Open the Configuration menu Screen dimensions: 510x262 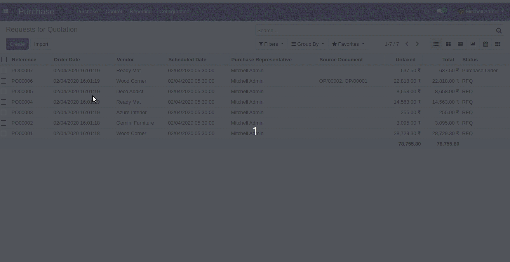pyautogui.click(x=174, y=12)
